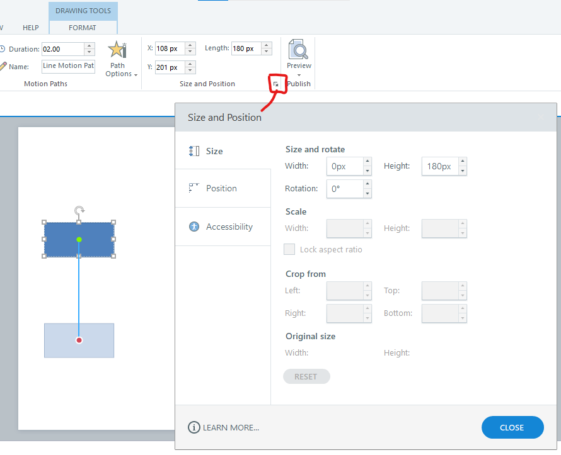This screenshot has width=561, height=455.
Task: Click the Learn More link
Action: click(x=231, y=428)
